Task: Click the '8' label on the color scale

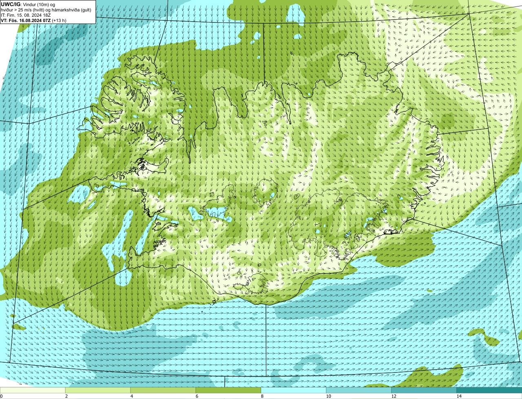Action: pyautogui.click(x=262, y=396)
